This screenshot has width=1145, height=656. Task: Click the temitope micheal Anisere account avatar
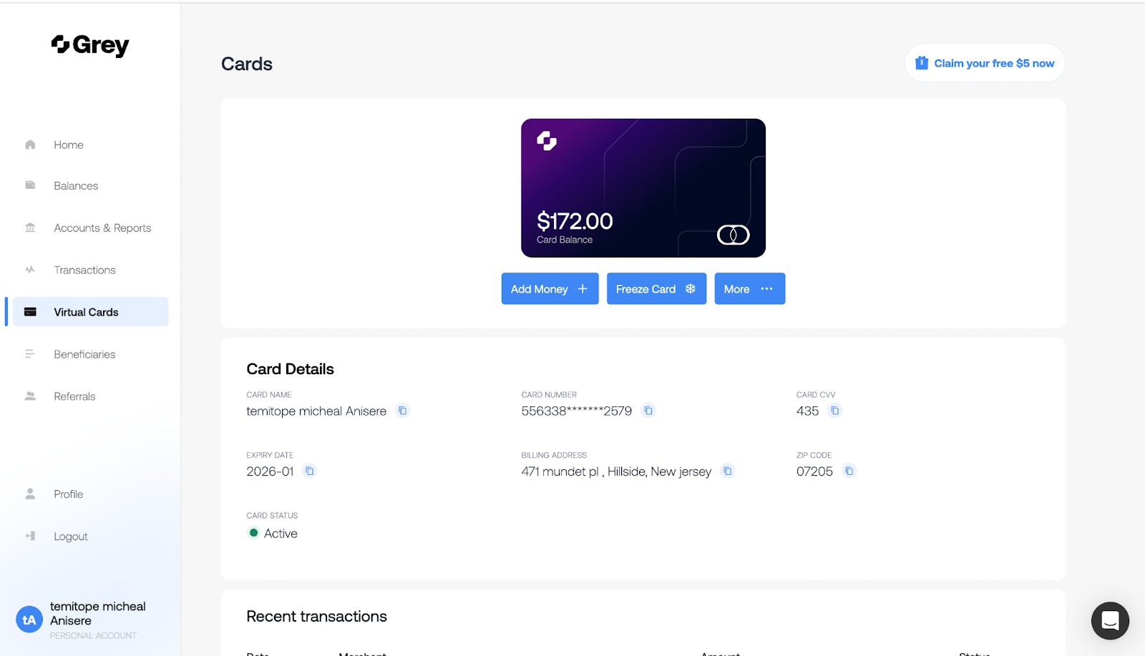[x=29, y=620]
